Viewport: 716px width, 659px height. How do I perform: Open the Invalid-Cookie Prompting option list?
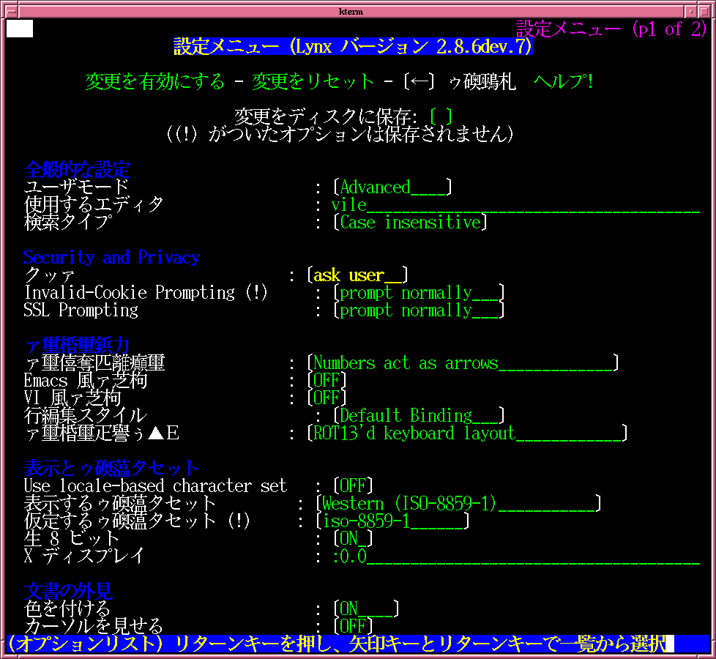pyautogui.click(x=419, y=293)
